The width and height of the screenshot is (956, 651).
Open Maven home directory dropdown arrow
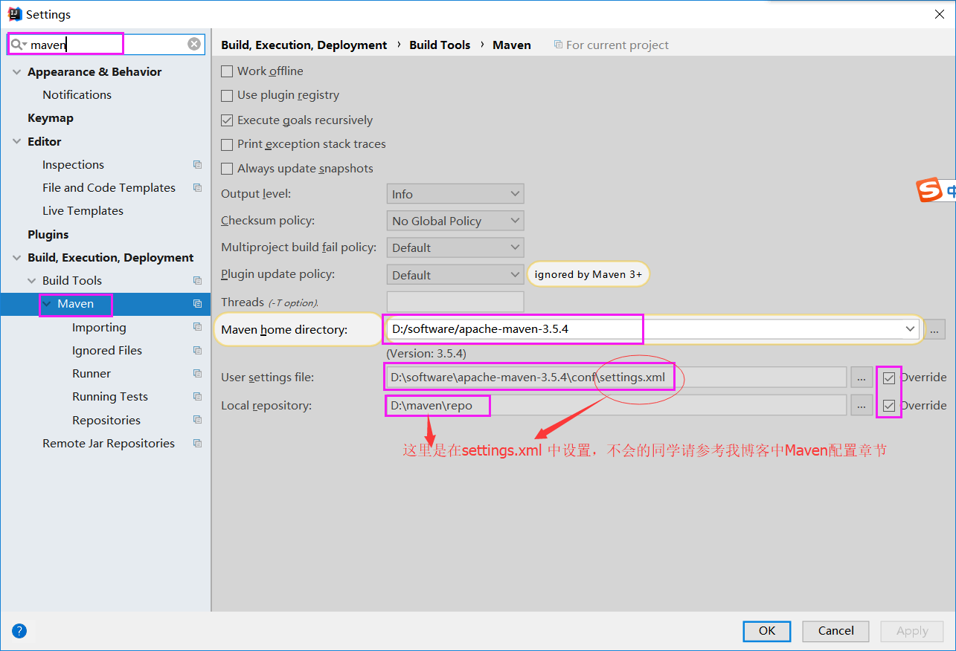click(x=910, y=328)
